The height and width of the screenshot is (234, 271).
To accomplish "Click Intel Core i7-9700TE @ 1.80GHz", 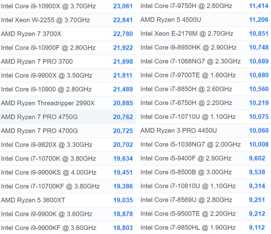I will pos(188,75).
